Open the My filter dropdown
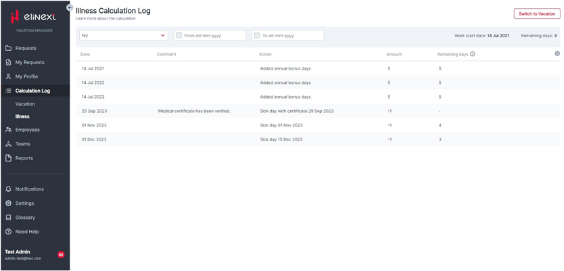The height and width of the screenshot is (271, 564). coord(123,35)
